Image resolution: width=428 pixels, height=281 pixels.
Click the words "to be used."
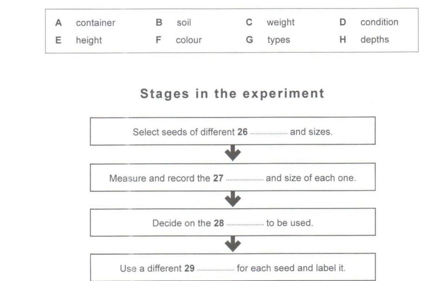289,223
